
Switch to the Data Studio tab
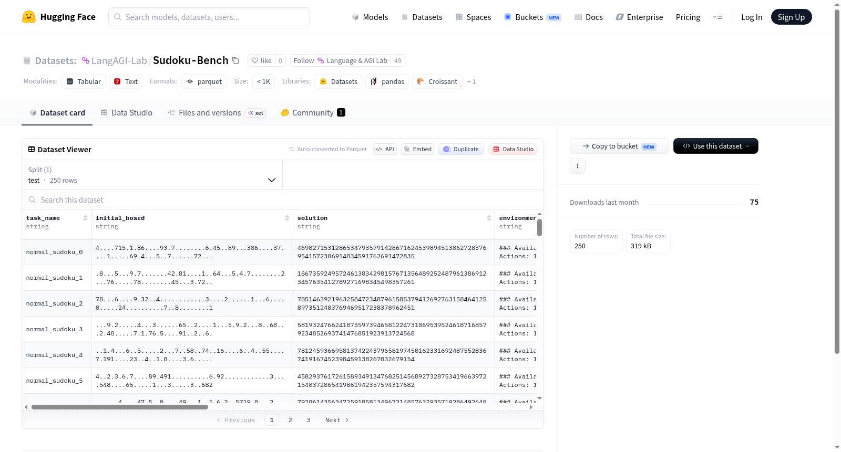coord(127,113)
